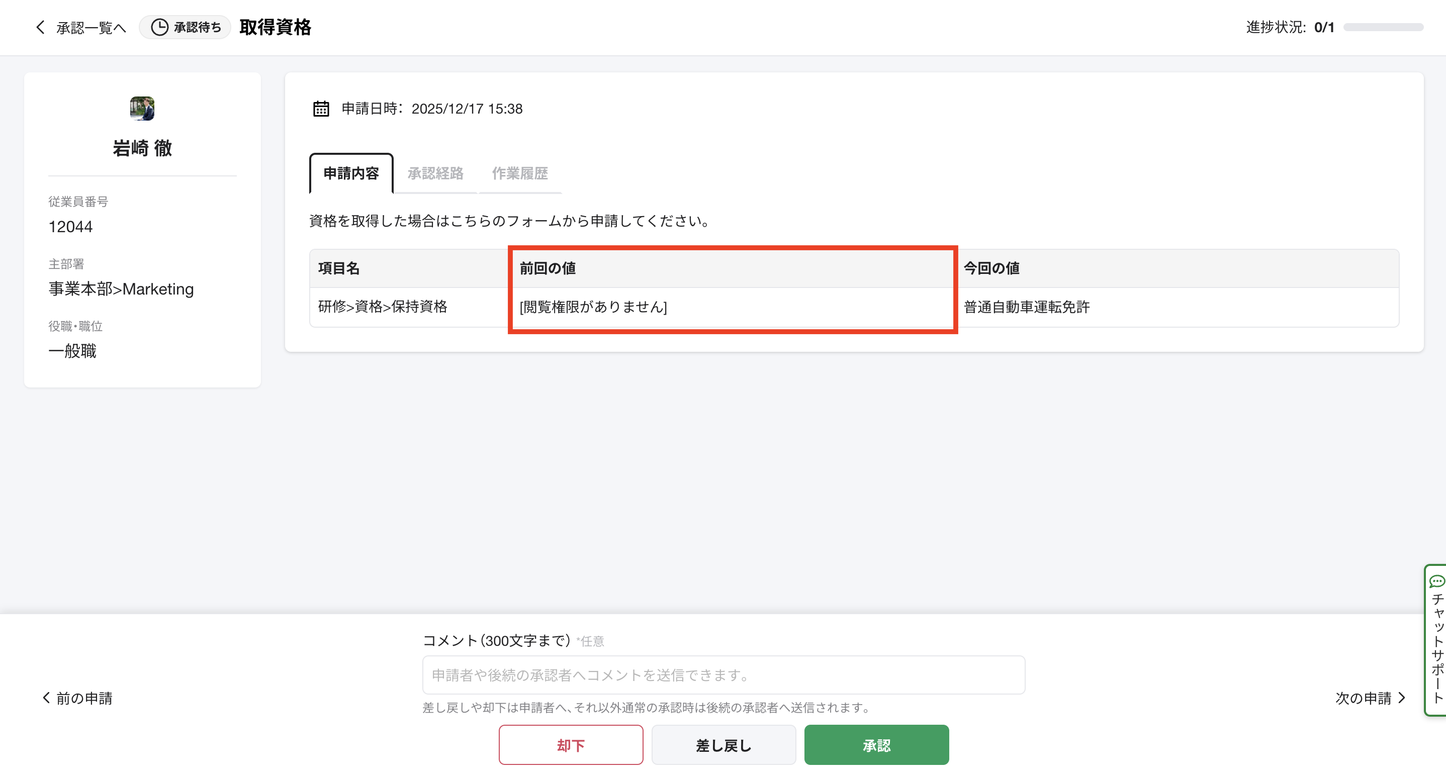1446x778 pixels.
Task: Click the calendar icon beside 申請日時
Action: pos(321,108)
